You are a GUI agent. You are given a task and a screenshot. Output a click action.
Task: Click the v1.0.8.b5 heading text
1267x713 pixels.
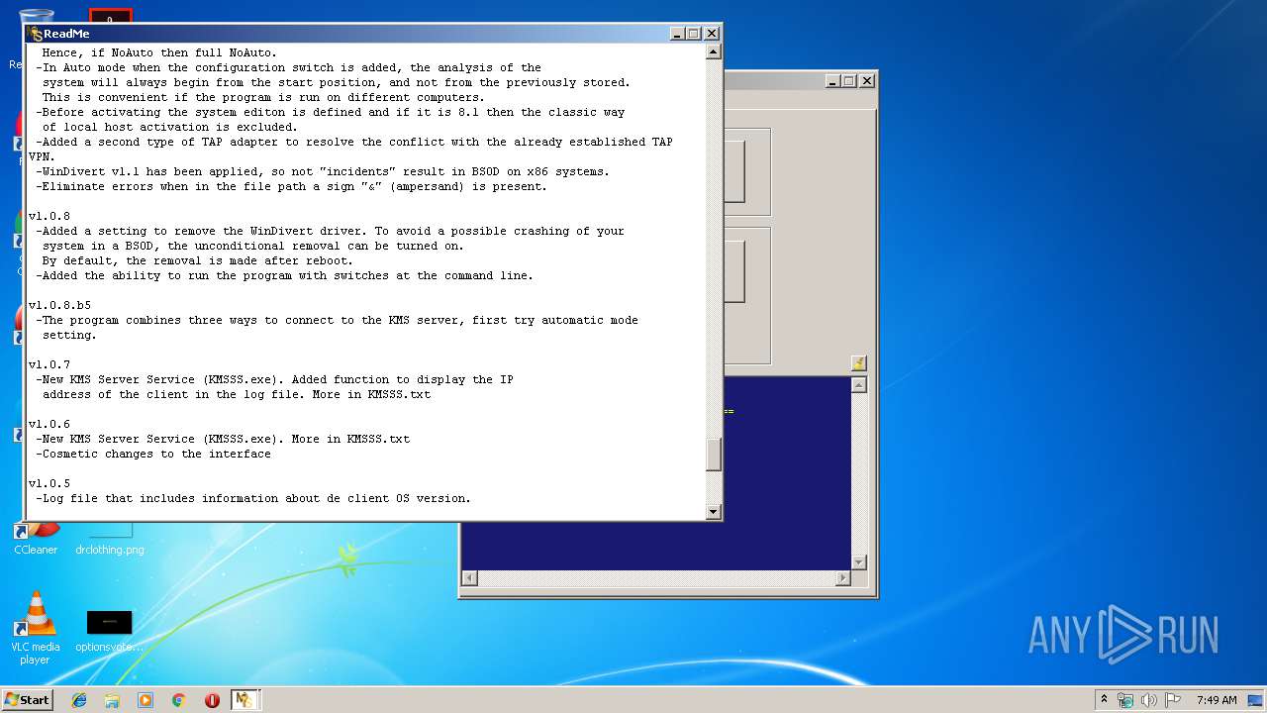pos(59,305)
